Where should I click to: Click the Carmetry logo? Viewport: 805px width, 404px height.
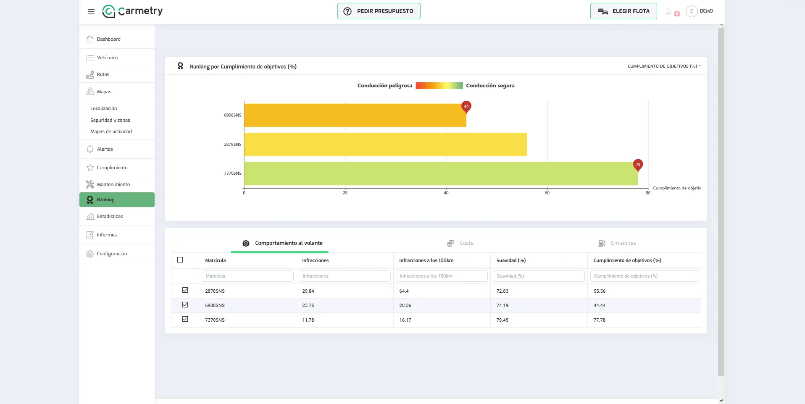click(132, 11)
